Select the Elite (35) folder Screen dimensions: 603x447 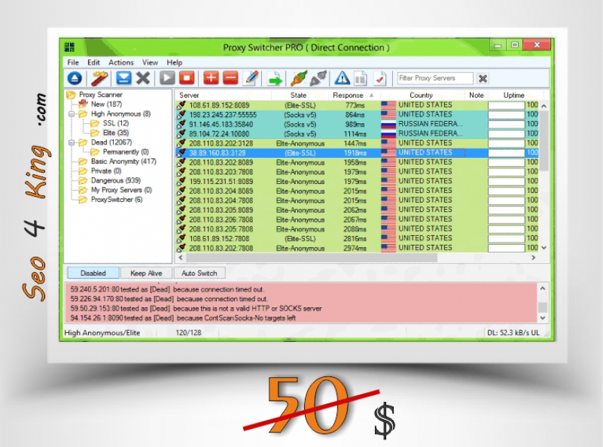[116, 133]
